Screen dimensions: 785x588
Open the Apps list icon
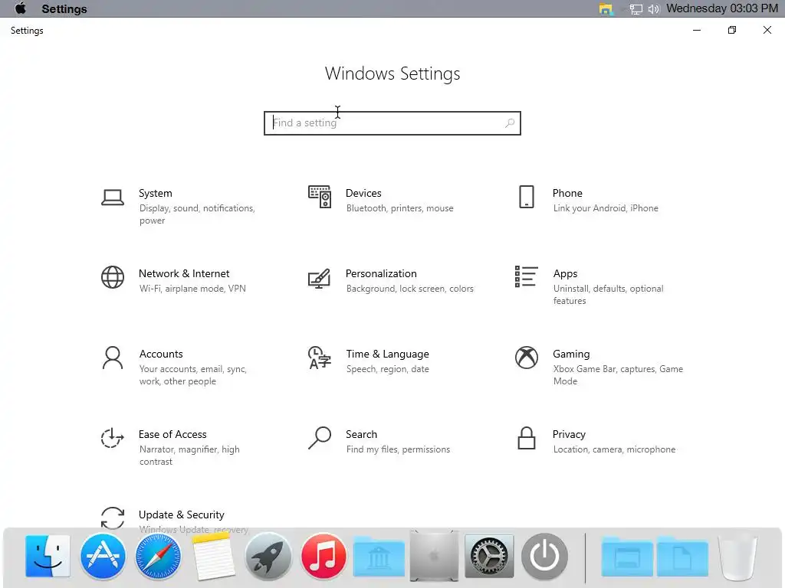526,276
